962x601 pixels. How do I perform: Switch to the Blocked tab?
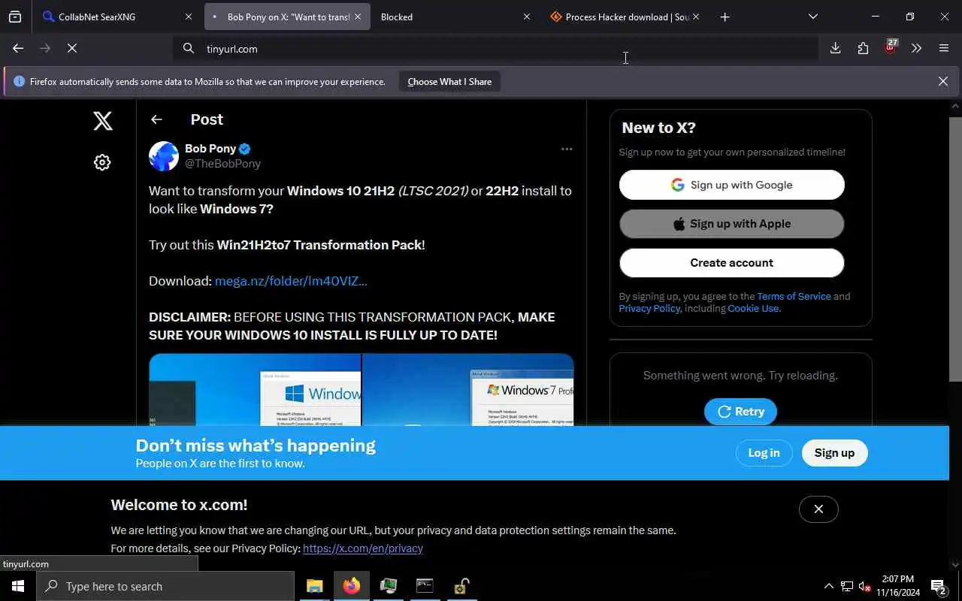tap(456, 17)
